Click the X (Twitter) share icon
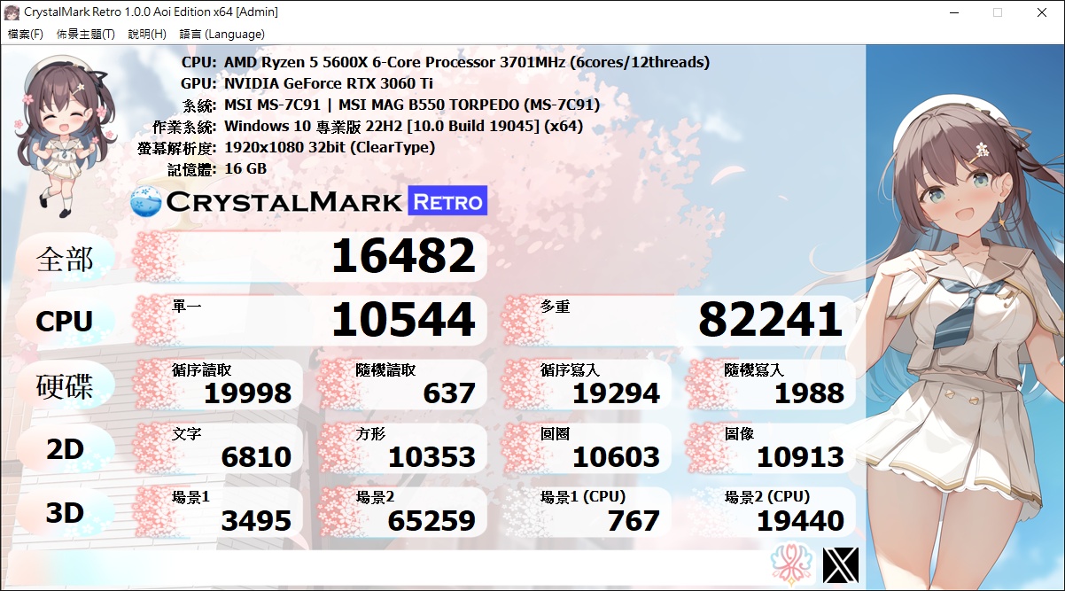The width and height of the screenshot is (1065, 591). pos(840,565)
